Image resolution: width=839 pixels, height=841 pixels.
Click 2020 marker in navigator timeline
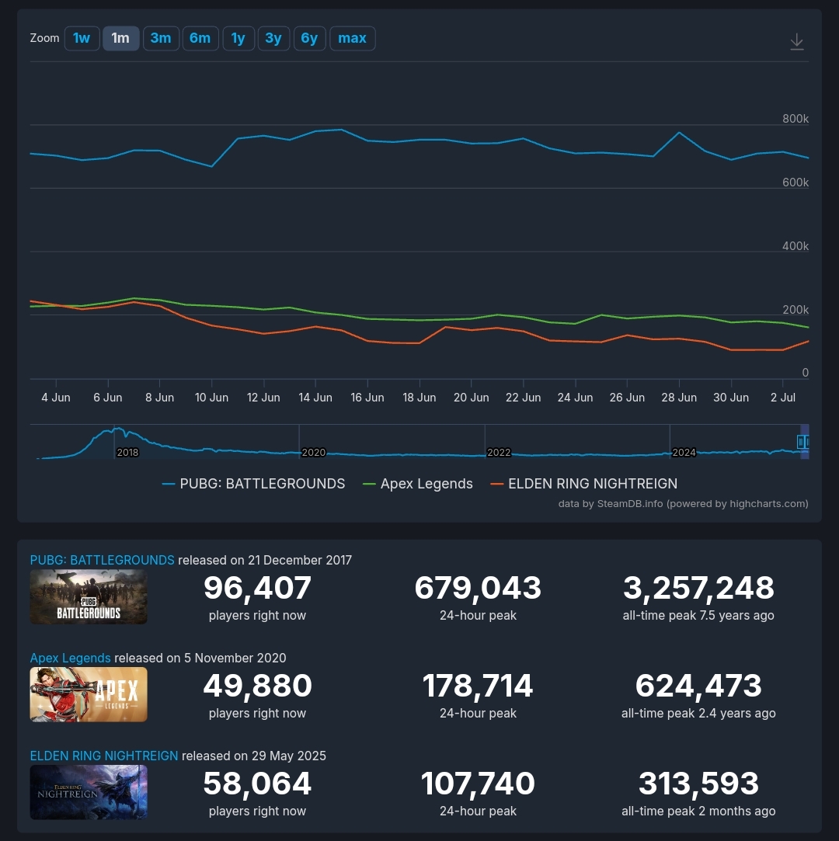click(313, 453)
